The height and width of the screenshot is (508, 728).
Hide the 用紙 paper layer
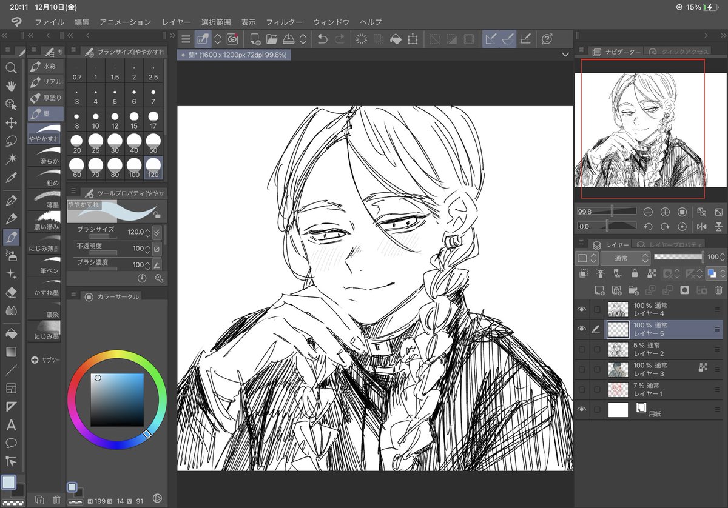click(x=582, y=410)
